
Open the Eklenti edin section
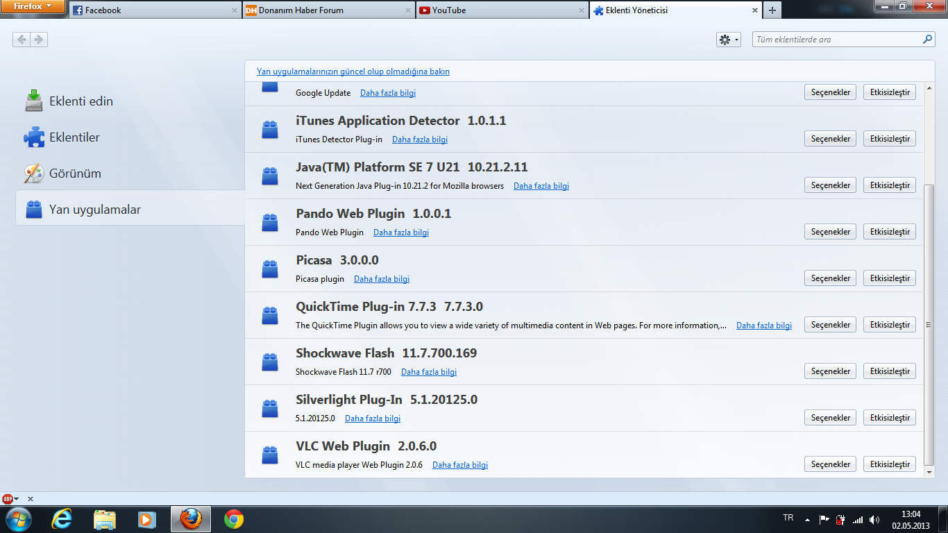(x=130, y=101)
